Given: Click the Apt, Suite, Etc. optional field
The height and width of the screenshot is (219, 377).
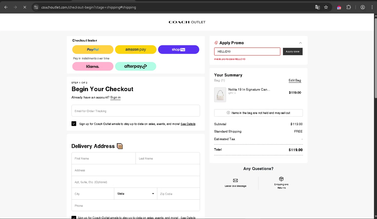Looking at the screenshot, I should tap(136, 182).
